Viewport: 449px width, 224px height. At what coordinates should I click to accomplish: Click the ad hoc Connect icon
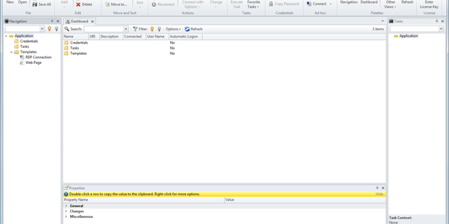point(309,4)
